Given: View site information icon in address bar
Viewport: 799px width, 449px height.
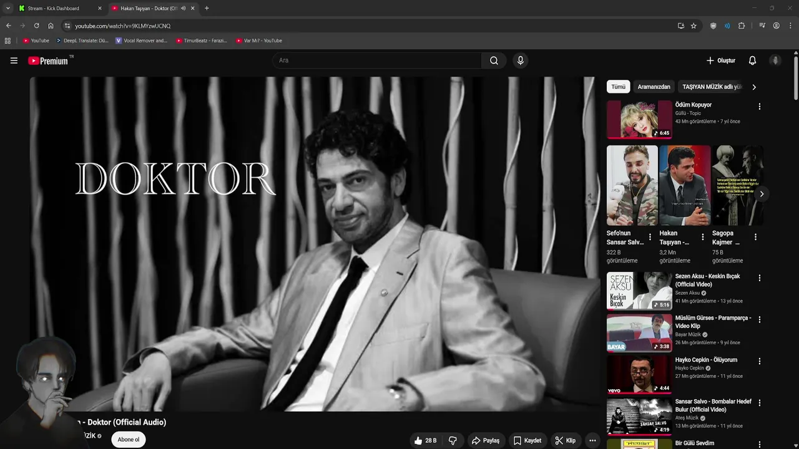Looking at the screenshot, I should click(x=67, y=26).
